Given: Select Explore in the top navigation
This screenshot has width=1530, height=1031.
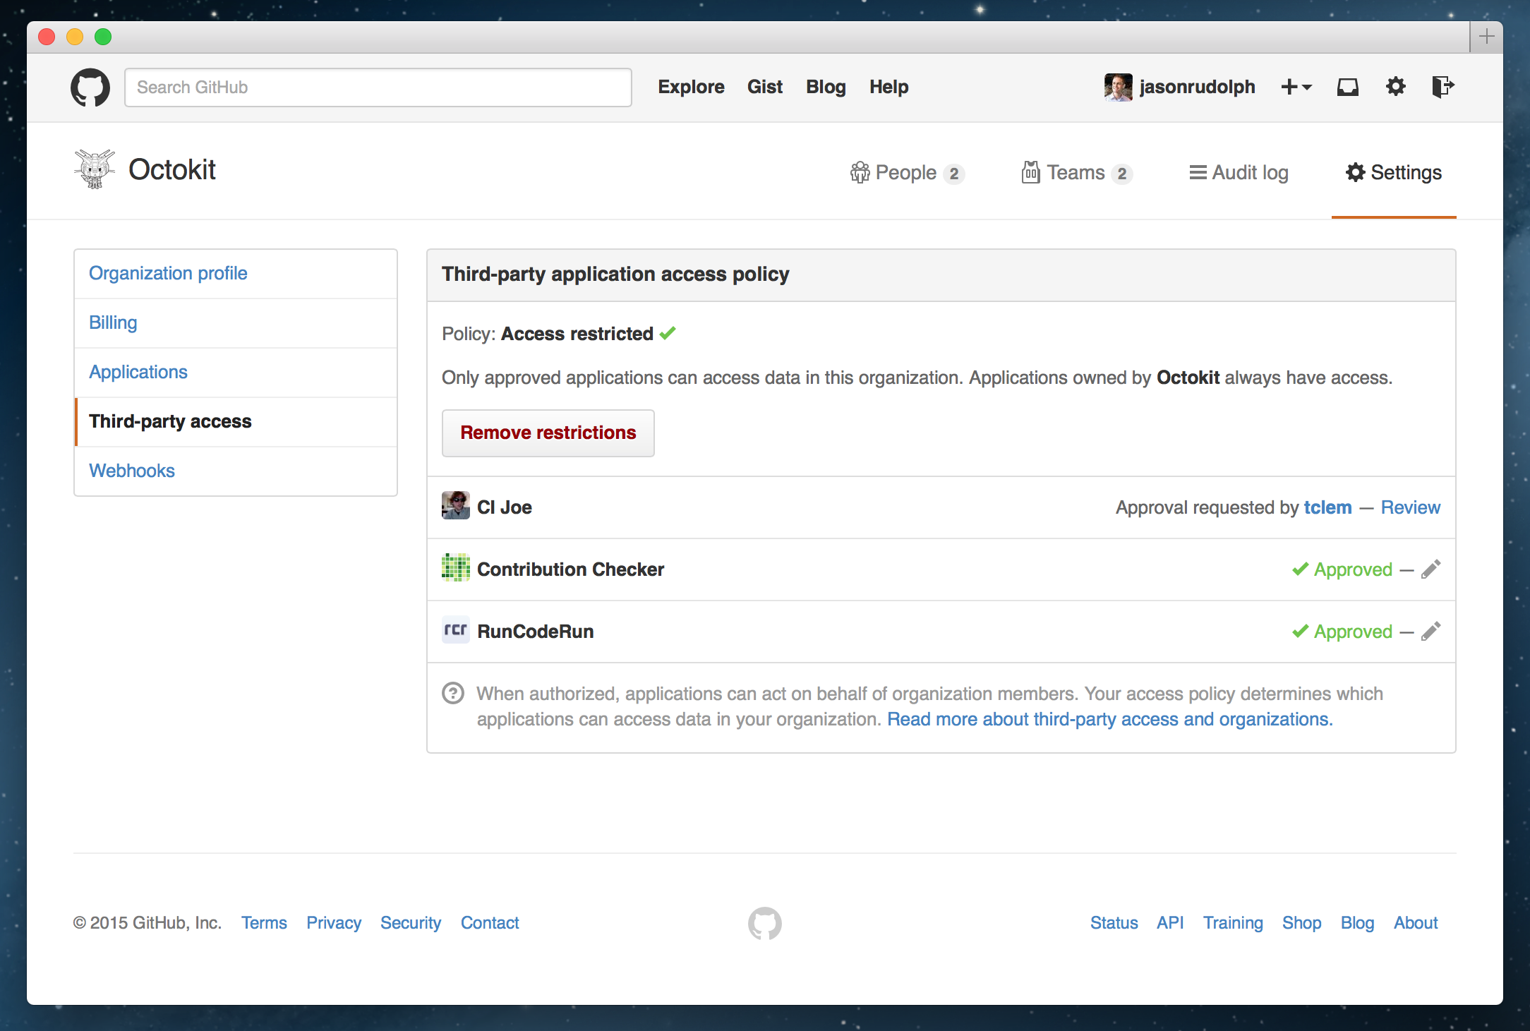Looking at the screenshot, I should pyautogui.click(x=691, y=87).
